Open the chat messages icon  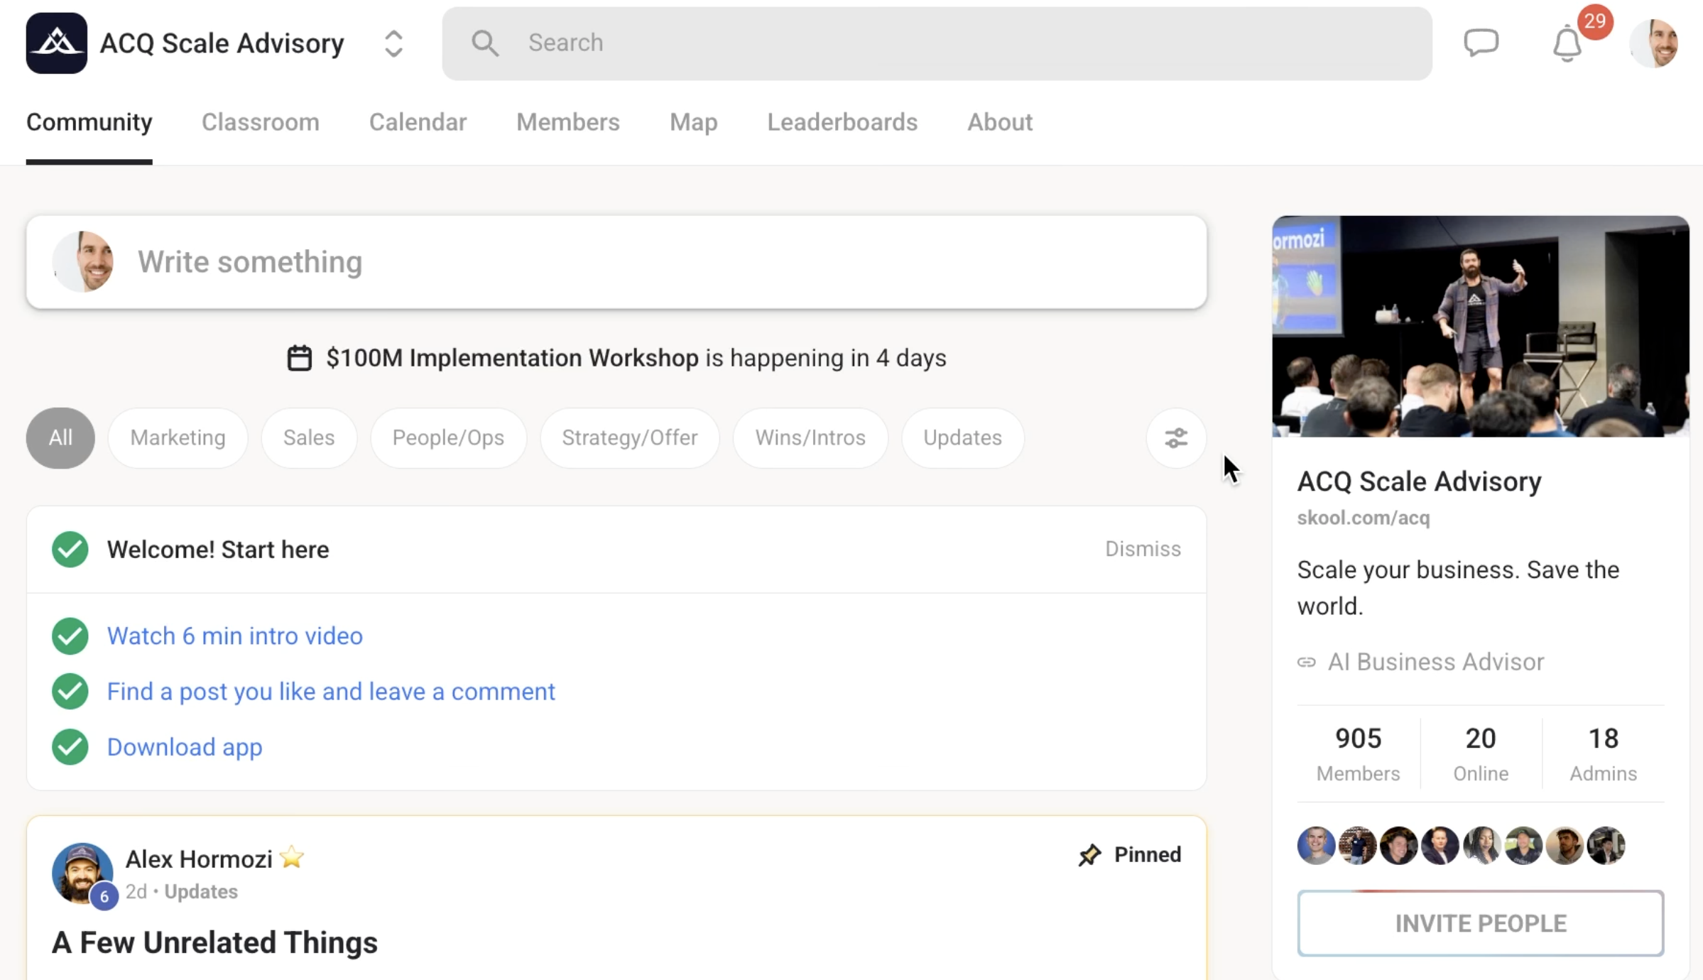[1481, 43]
